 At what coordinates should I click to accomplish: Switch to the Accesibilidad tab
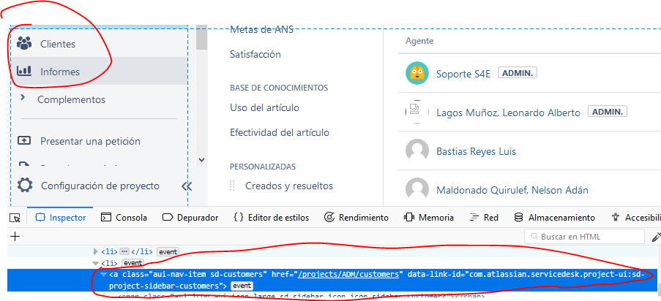[635, 218]
